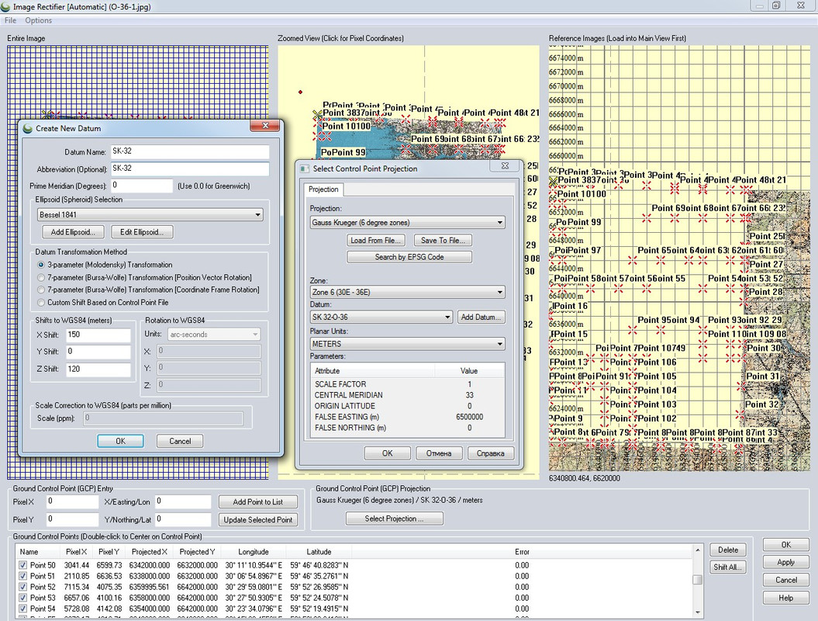Switch to the Projection tab
This screenshot has height=621, width=818.
323,189
